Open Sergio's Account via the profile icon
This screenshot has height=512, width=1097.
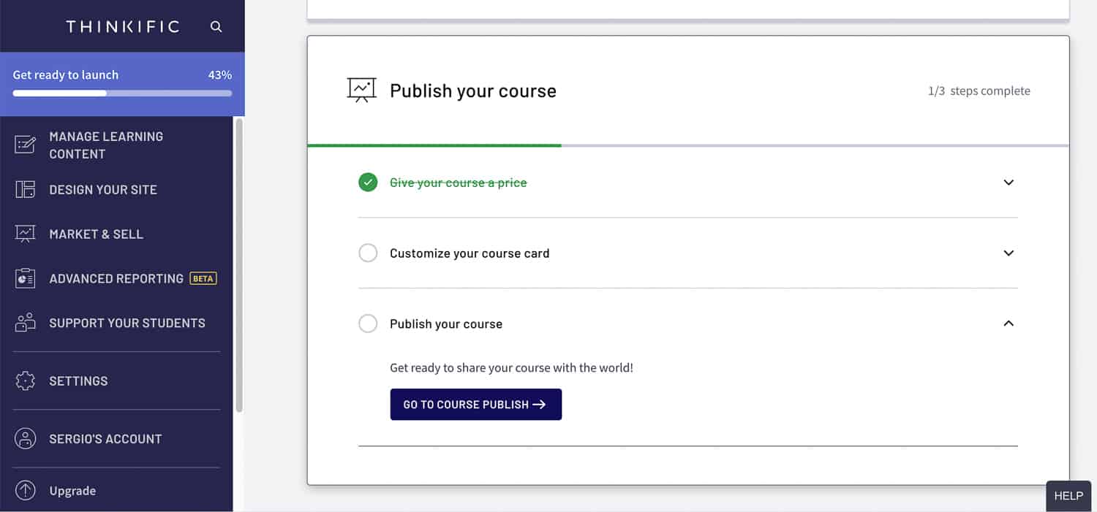click(x=25, y=438)
